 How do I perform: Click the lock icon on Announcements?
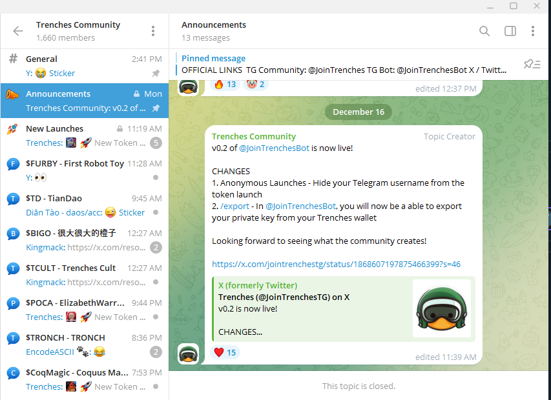137,94
